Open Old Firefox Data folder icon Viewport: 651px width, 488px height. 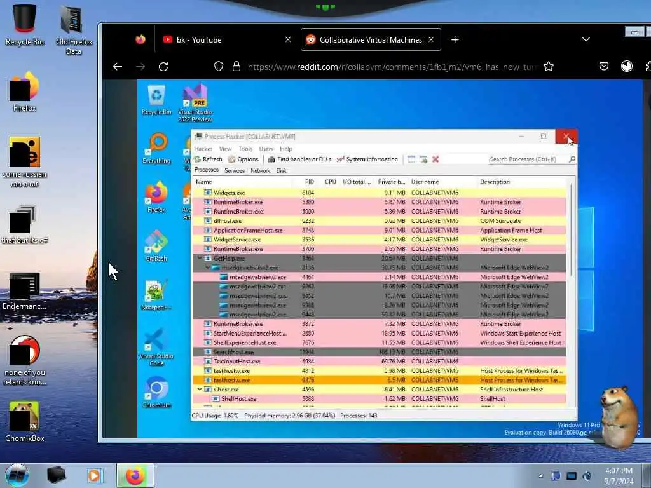74,30
